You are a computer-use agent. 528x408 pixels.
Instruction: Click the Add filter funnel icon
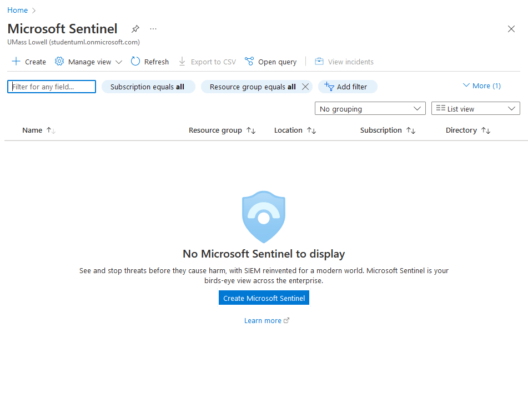pos(329,87)
